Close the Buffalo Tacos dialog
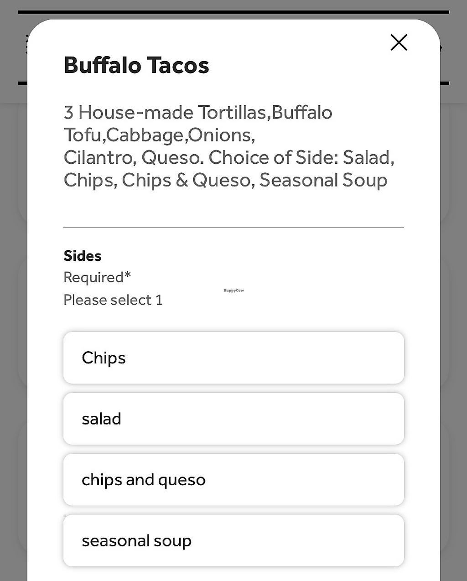The width and height of the screenshot is (467, 581). 399,42
